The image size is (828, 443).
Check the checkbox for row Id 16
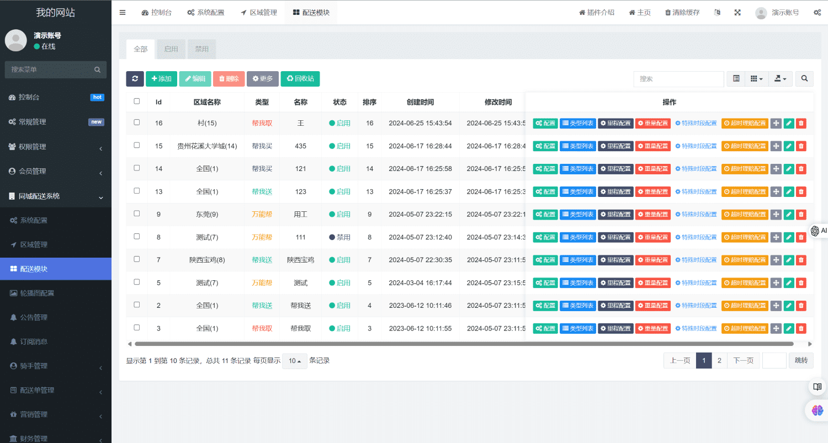tap(137, 122)
